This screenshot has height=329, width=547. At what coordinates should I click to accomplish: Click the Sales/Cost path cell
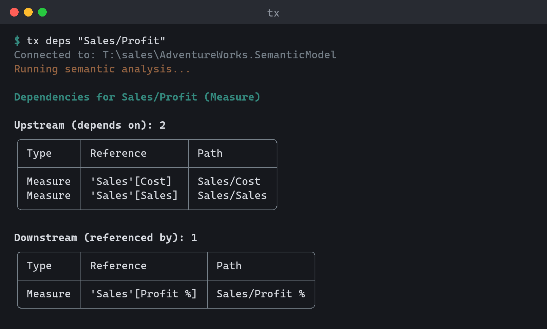click(229, 181)
